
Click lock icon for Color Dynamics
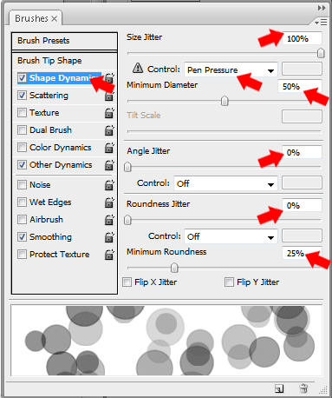point(109,148)
